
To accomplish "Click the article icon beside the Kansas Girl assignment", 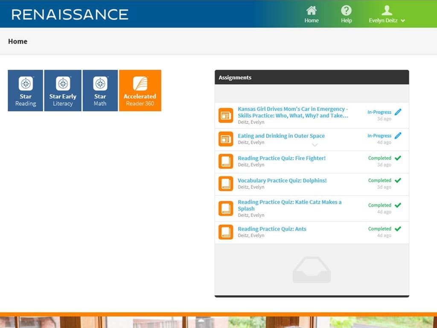I will pyautogui.click(x=226, y=115).
